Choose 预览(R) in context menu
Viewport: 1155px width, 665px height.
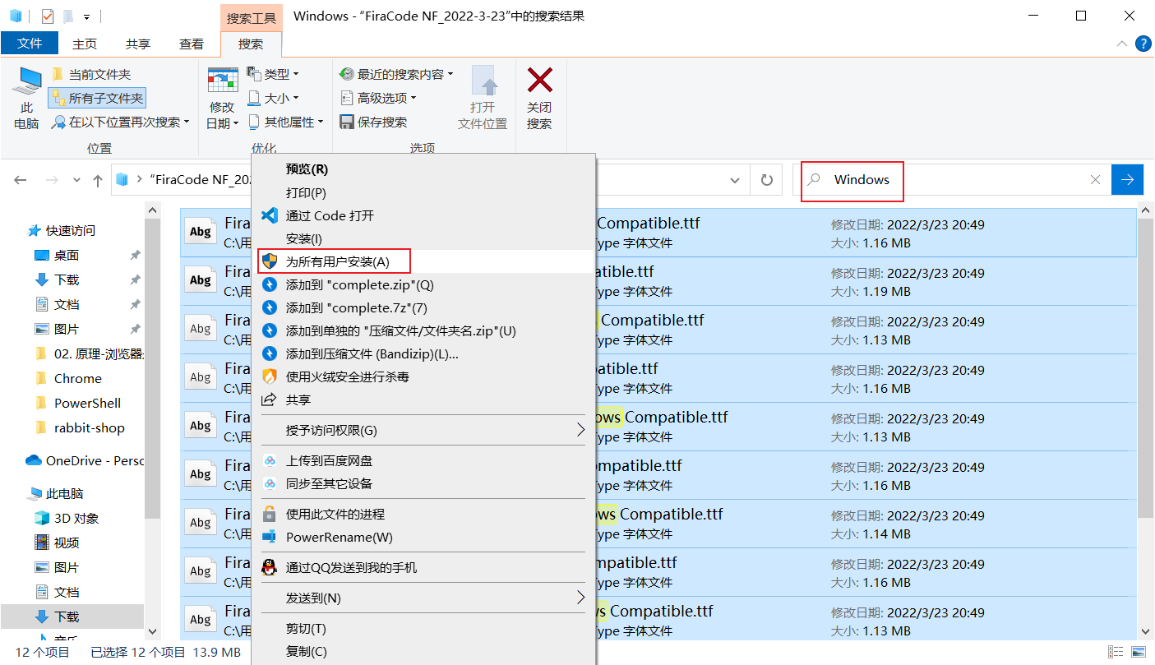click(423, 169)
